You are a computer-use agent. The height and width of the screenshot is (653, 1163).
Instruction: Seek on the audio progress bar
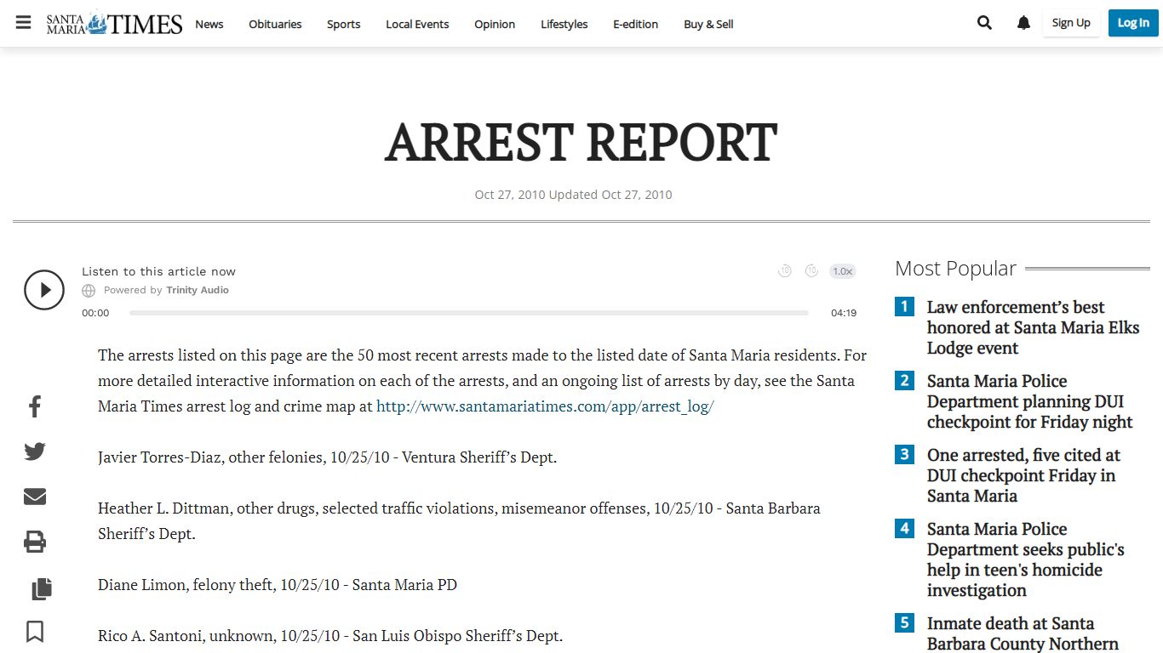(469, 313)
